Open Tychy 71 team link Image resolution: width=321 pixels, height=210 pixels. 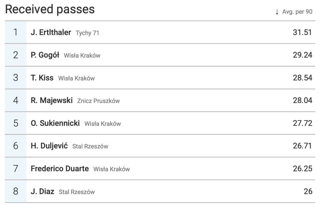point(88,33)
